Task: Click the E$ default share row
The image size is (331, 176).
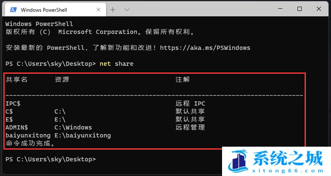Action: point(10,119)
